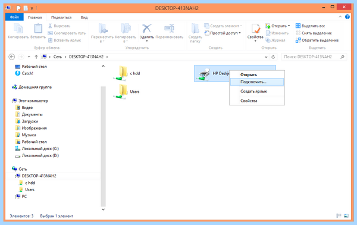Click the help question mark icon
357x225 pixels.
pos(347,17)
